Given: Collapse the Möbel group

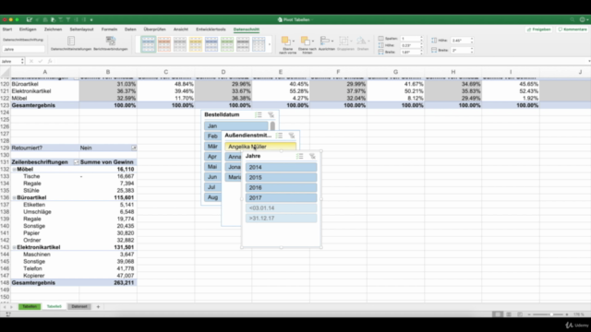Looking at the screenshot, I should click(x=15, y=170).
